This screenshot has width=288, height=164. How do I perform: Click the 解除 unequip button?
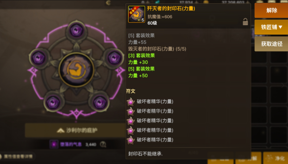271,10
